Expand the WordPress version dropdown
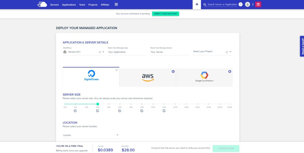This screenshot has height=153, width=304. [103, 52]
